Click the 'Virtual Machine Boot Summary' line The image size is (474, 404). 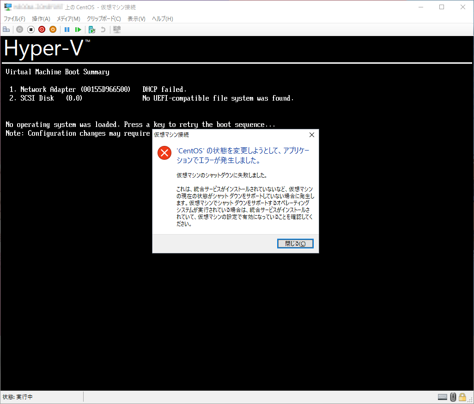click(57, 72)
